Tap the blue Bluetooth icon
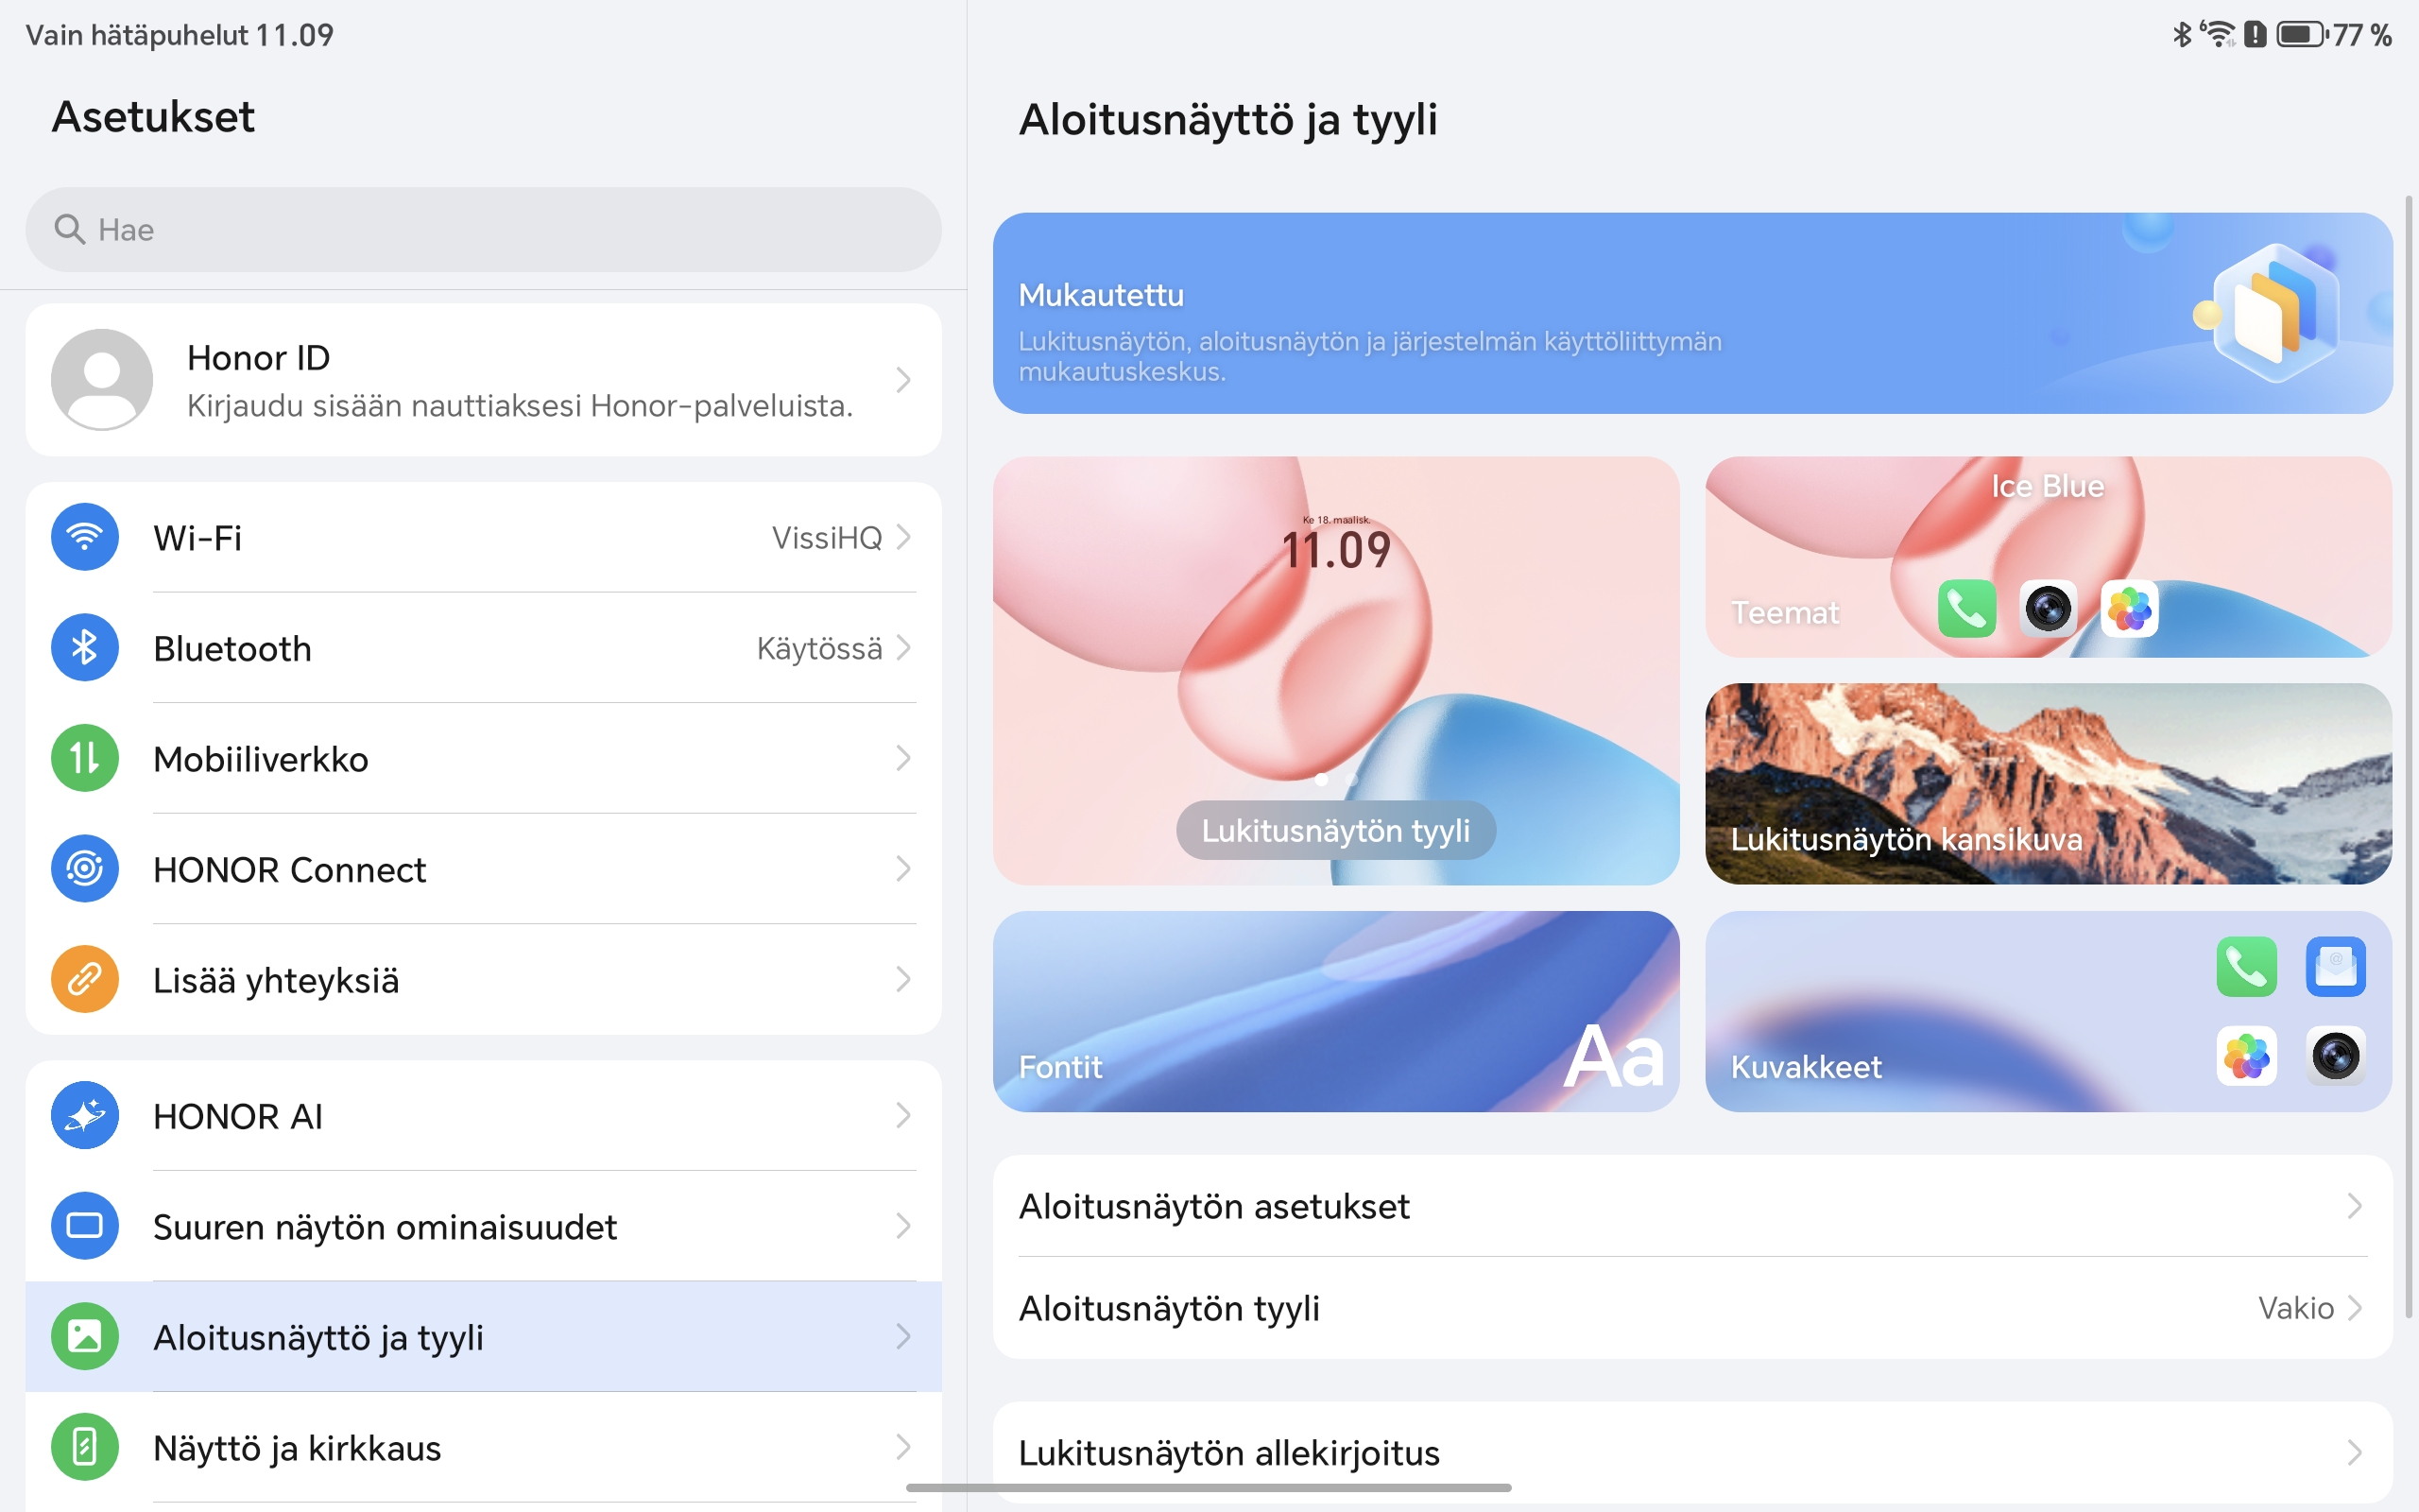 click(x=85, y=648)
